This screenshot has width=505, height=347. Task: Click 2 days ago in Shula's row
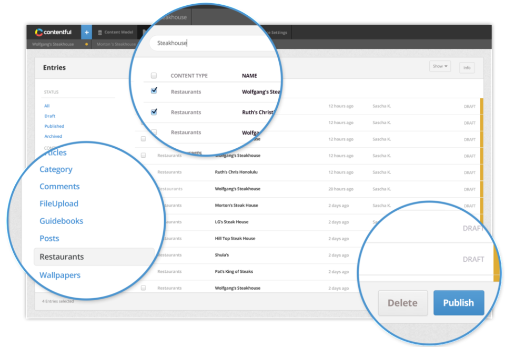(x=338, y=255)
